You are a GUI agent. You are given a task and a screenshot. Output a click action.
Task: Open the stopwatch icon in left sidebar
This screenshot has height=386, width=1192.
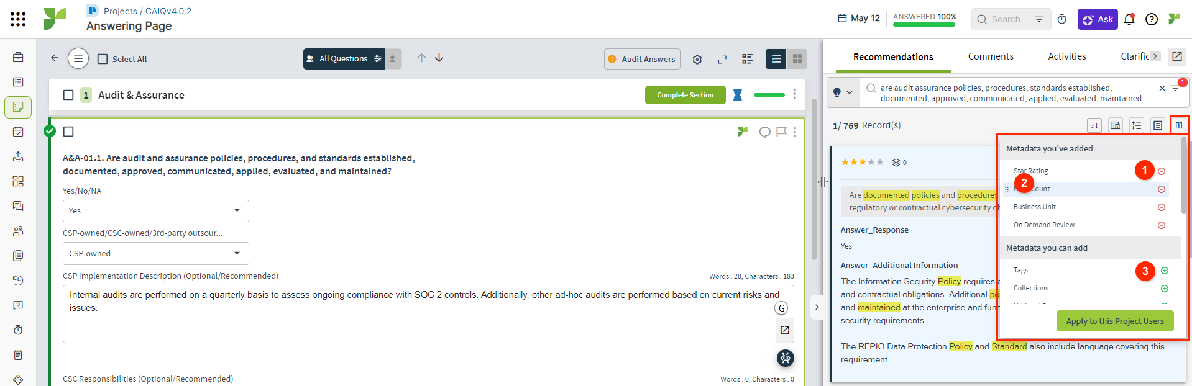tap(18, 330)
